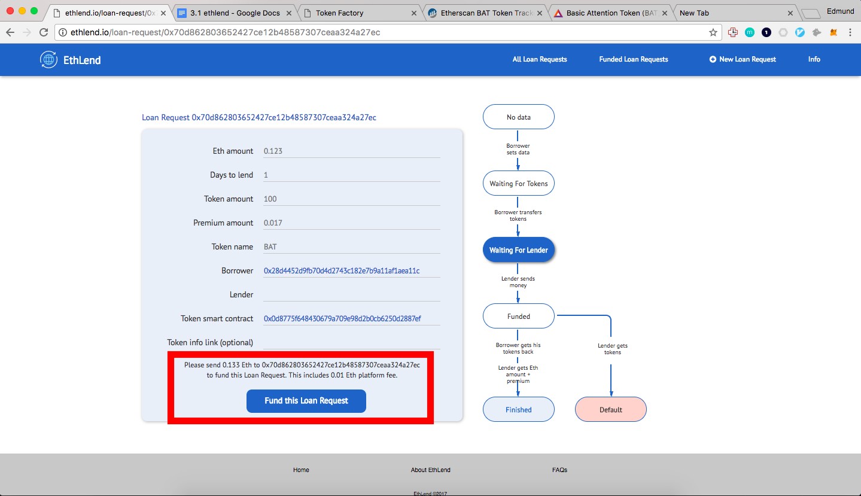Open the red cross clock extension
861x496 pixels.
pos(733,32)
